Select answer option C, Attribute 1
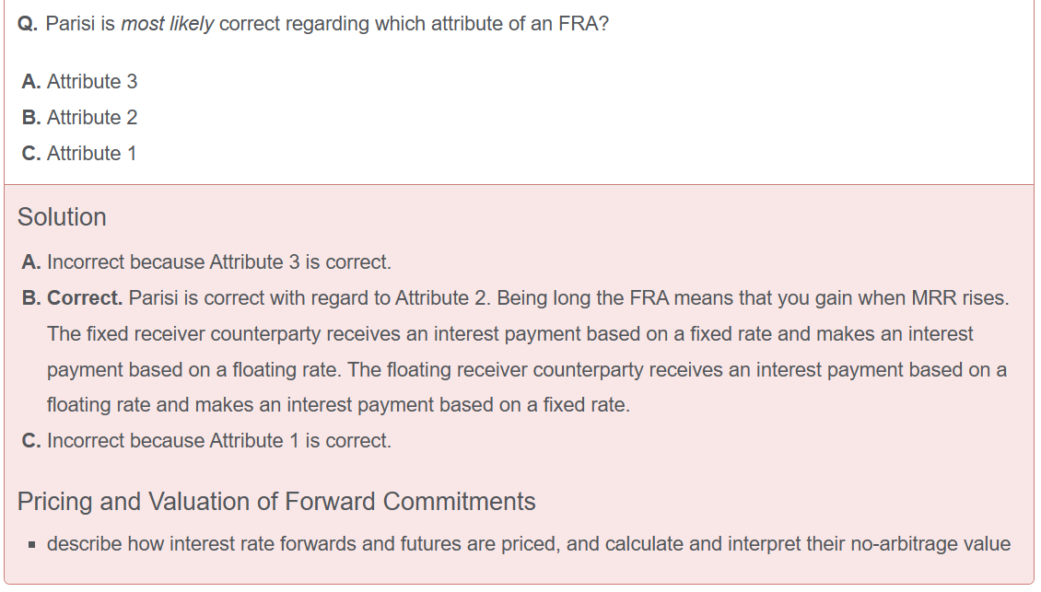This screenshot has height=592, width=1041. [x=80, y=154]
